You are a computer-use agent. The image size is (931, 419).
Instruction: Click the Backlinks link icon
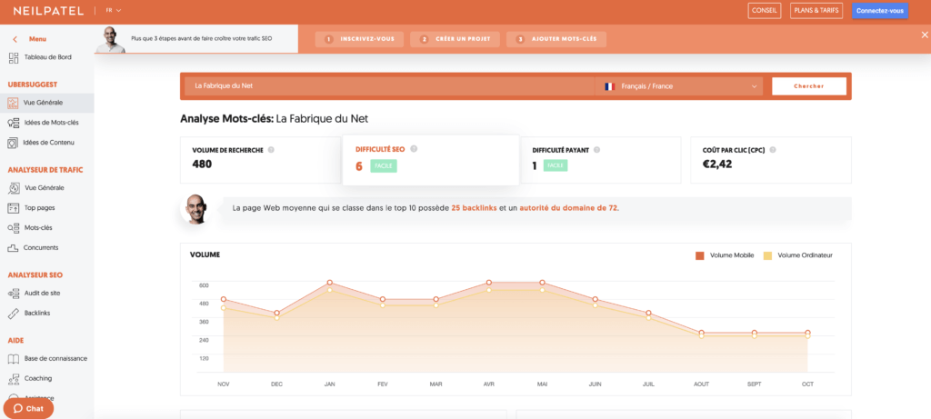click(x=14, y=313)
